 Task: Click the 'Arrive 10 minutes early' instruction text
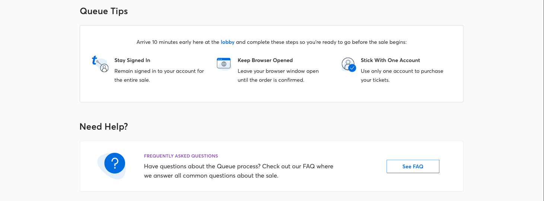pyautogui.click(x=271, y=42)
